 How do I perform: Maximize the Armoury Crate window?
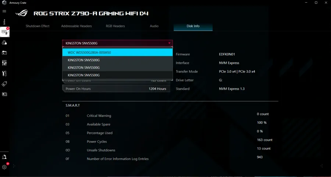pos(316,3)
